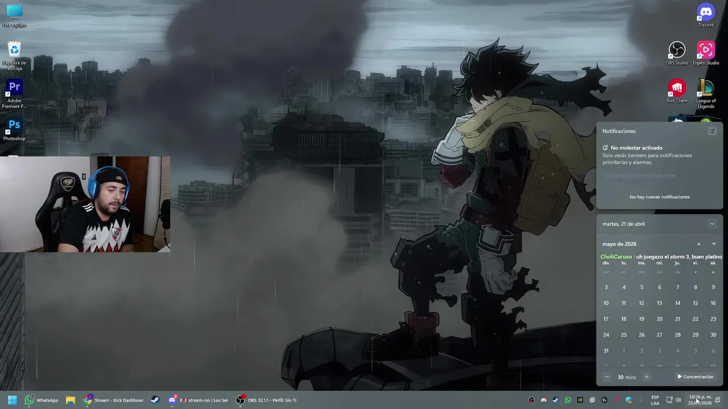Screen dimensions: 728x409
Task: Click the do-not-disturb bell in taskbar
Action: click(718, 400)
